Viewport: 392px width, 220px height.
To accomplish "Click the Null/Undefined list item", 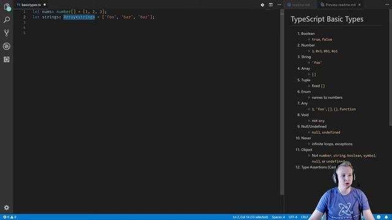I will (314, 127).
